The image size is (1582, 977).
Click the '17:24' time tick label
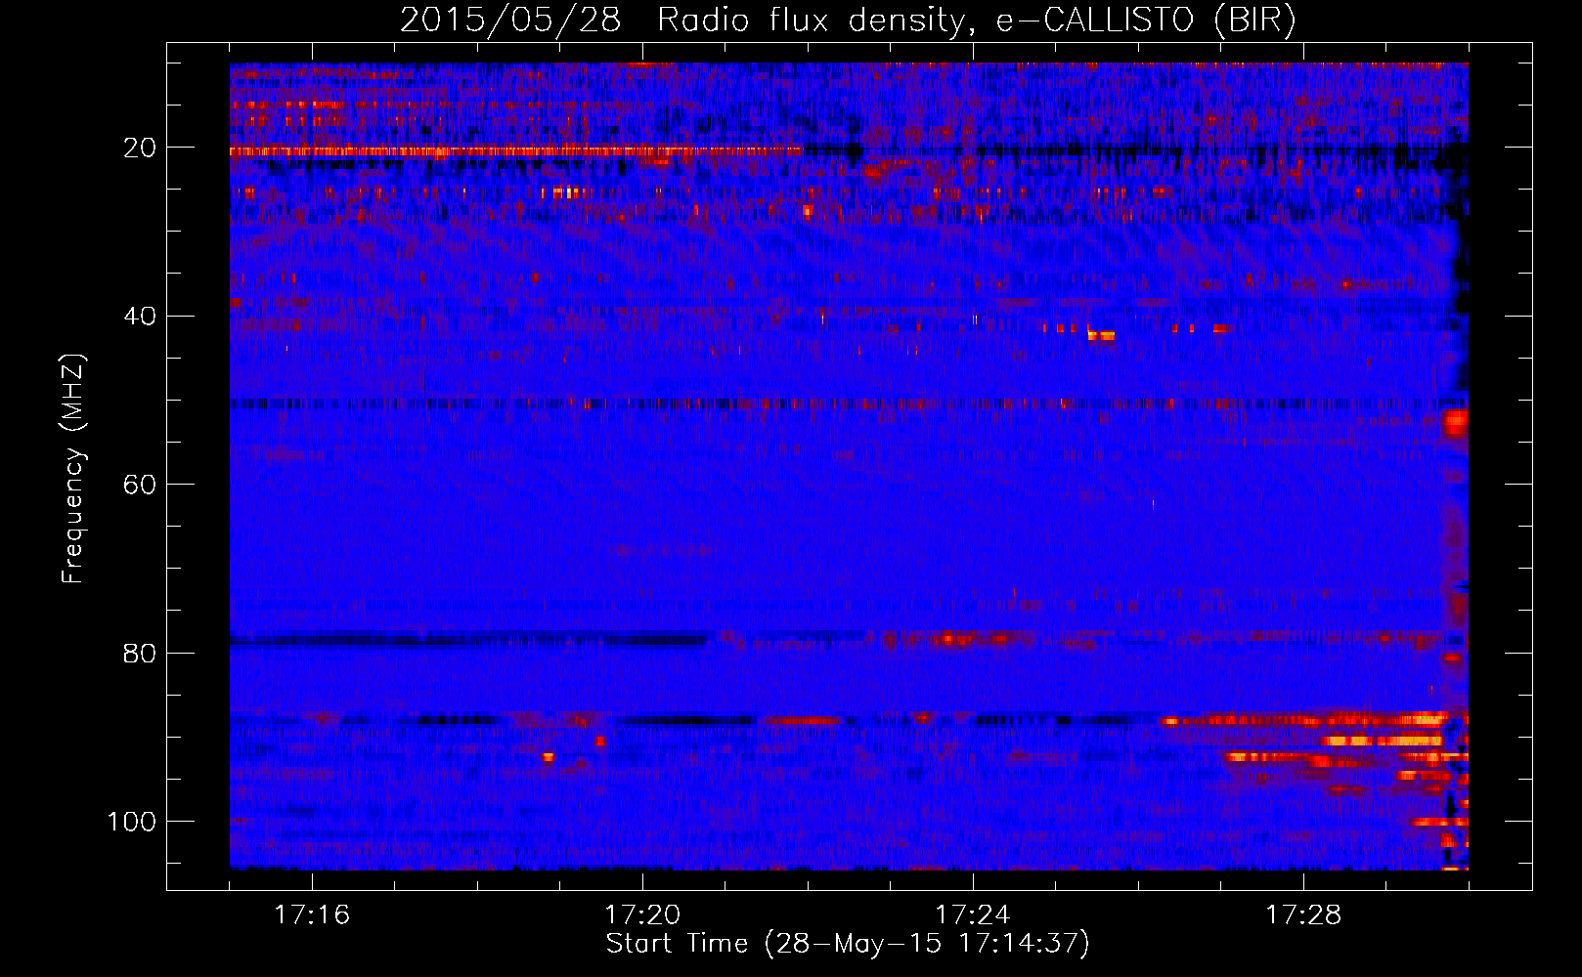[x=973, y=915]
